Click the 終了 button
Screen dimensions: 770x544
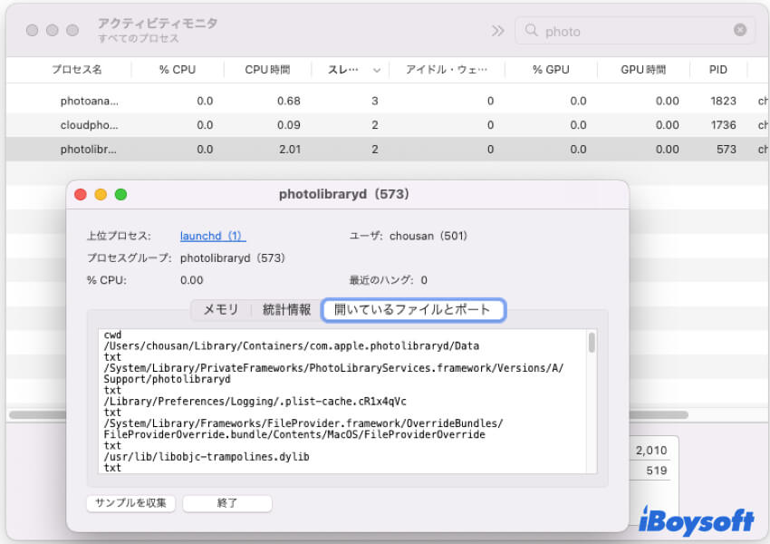(226, 502)
